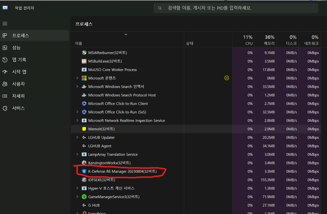The height and width of the screenshot is (214, 327).
Task: Select the MSIAfterburner(32비트) row
Action: (196, 53)
